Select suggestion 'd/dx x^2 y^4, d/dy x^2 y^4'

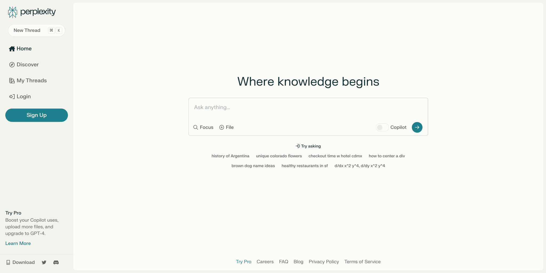tap(360, 166)
